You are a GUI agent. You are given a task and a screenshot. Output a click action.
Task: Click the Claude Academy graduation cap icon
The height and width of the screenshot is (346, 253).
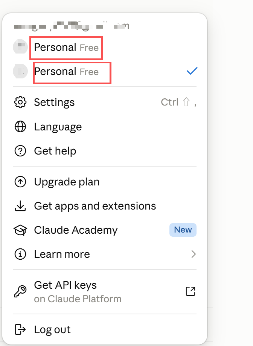[x=20, y=230]
